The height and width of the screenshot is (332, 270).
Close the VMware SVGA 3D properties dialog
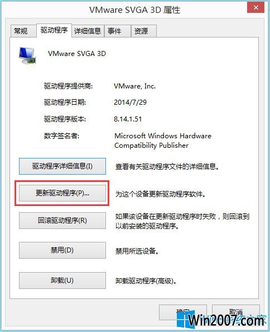[255, 8]
